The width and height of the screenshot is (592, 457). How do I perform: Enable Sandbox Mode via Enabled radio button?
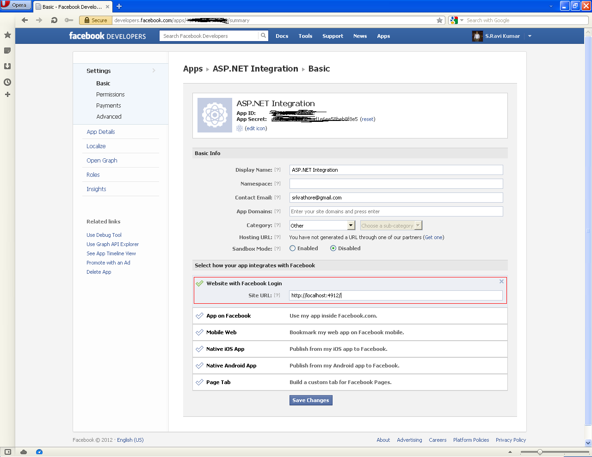[x=292, y=248]
